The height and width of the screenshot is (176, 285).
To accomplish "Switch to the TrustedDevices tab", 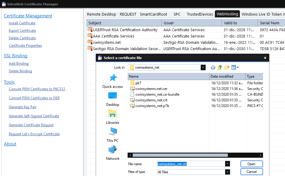I will point(200,14).
